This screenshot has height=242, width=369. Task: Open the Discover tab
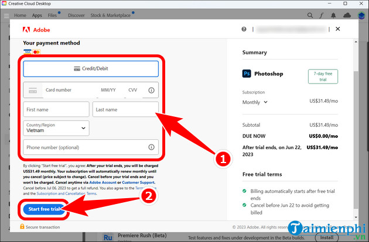76,15
